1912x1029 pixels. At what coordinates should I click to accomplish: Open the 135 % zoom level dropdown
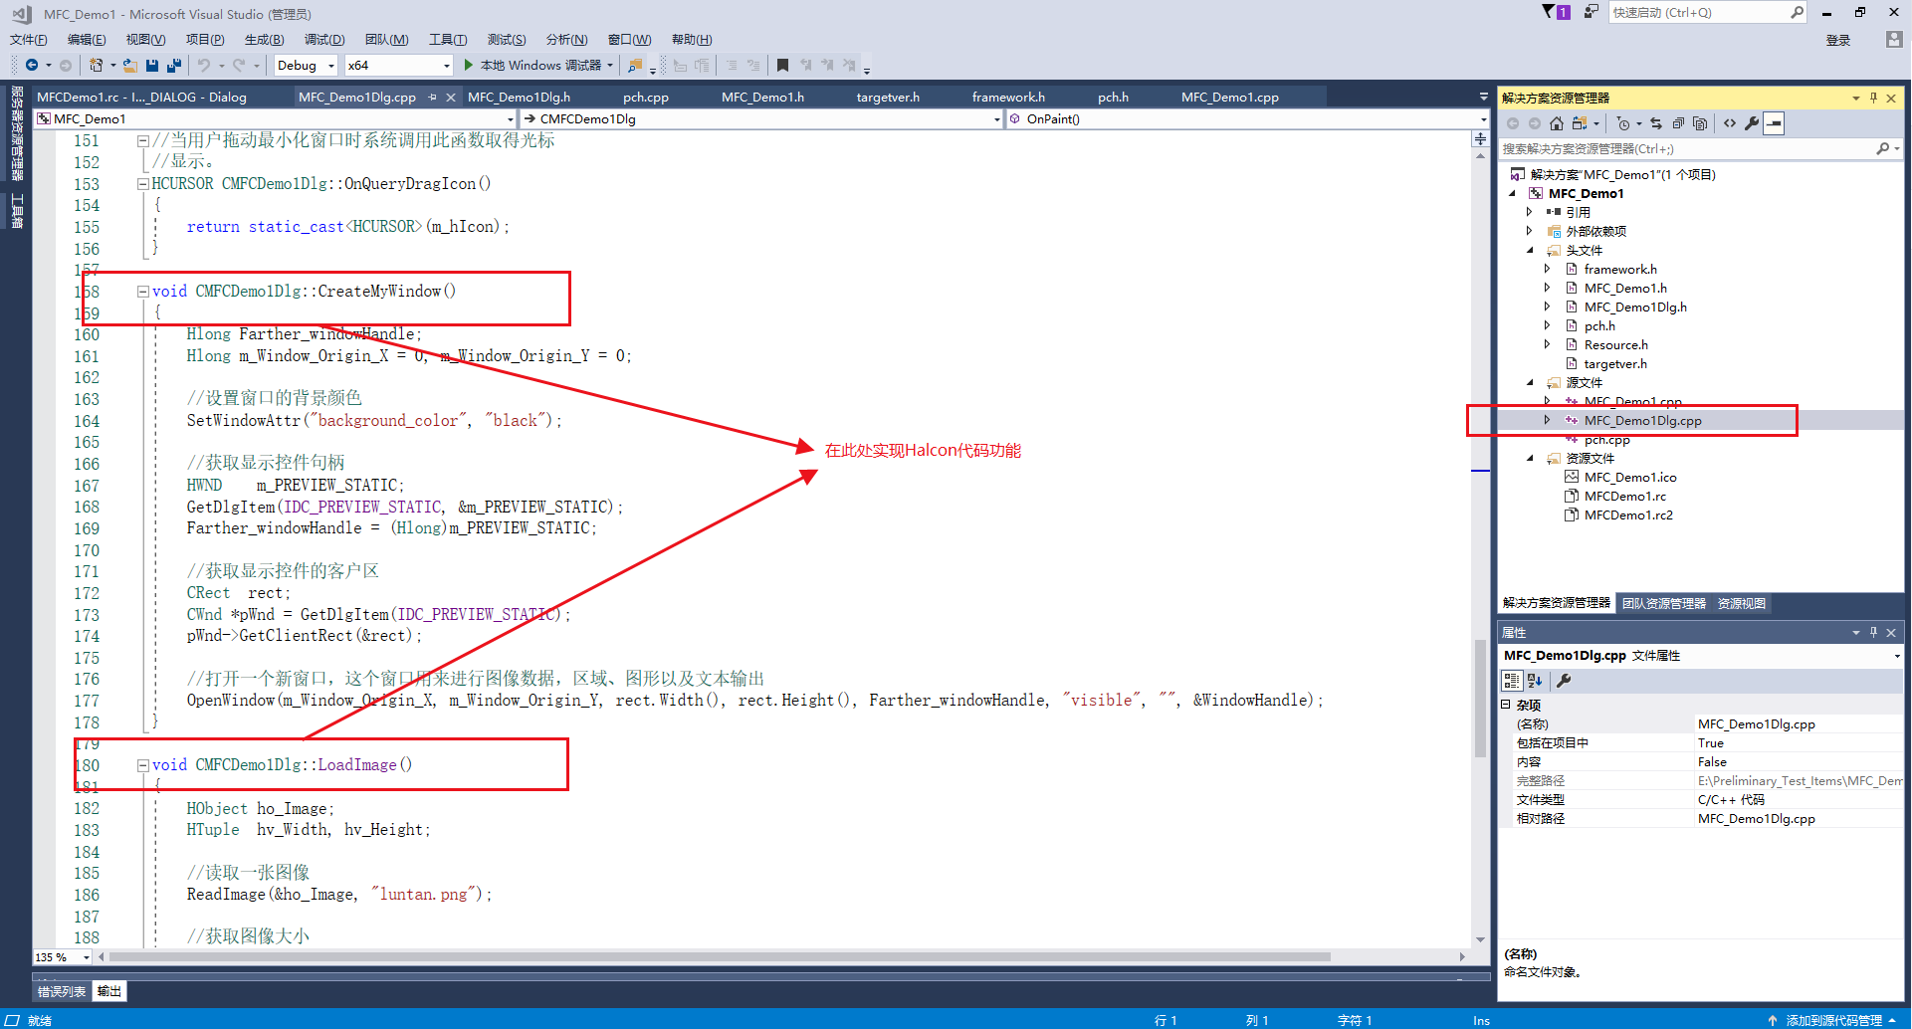click(x=63, y=957)
